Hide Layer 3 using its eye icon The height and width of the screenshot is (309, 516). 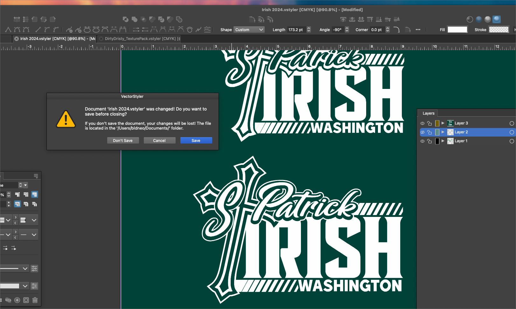(422, 123)
